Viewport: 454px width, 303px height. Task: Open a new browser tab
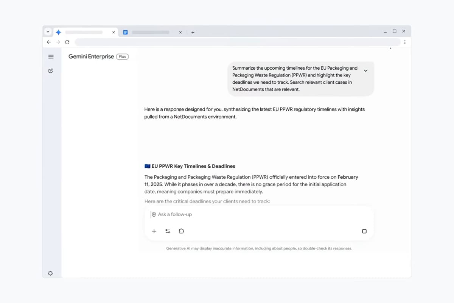tap(193, 33)
